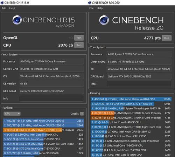Select R15 ranking row 1 scoring 2851

[43, 121]
